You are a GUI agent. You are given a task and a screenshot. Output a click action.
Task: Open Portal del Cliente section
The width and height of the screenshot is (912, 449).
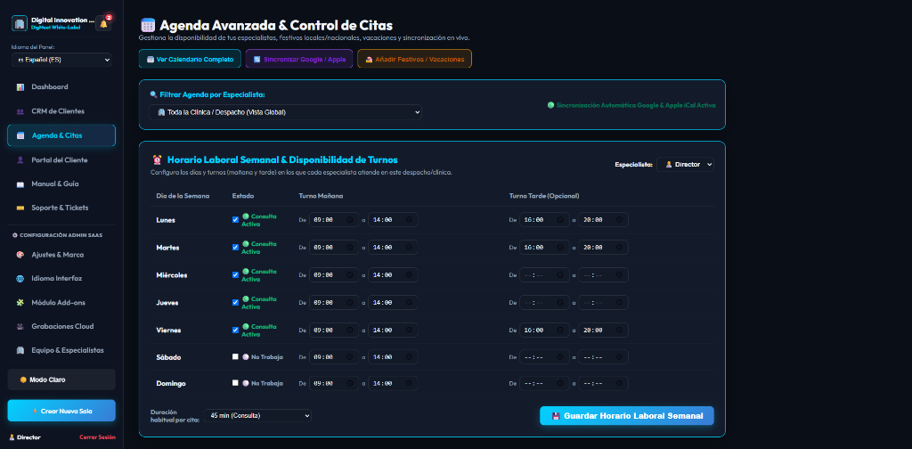click(61, 160)
